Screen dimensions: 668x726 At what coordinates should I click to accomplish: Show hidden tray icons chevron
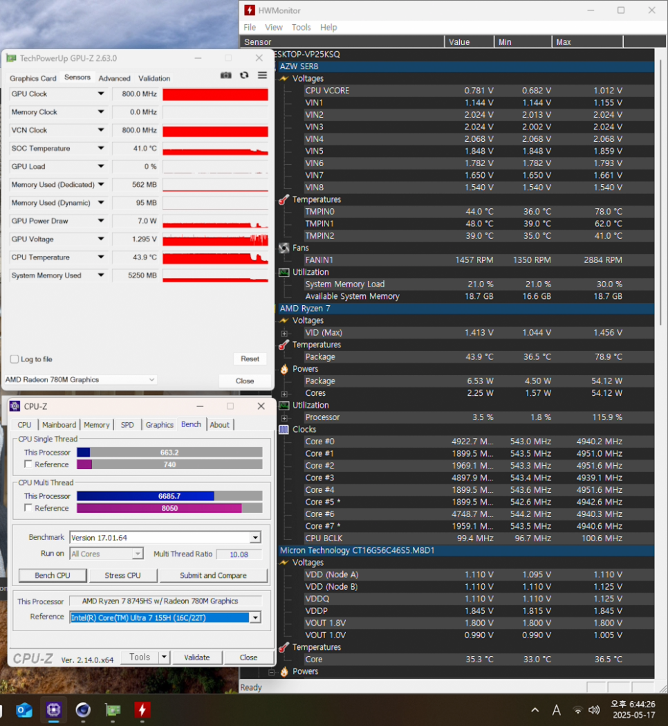click(x=535, y=710)
